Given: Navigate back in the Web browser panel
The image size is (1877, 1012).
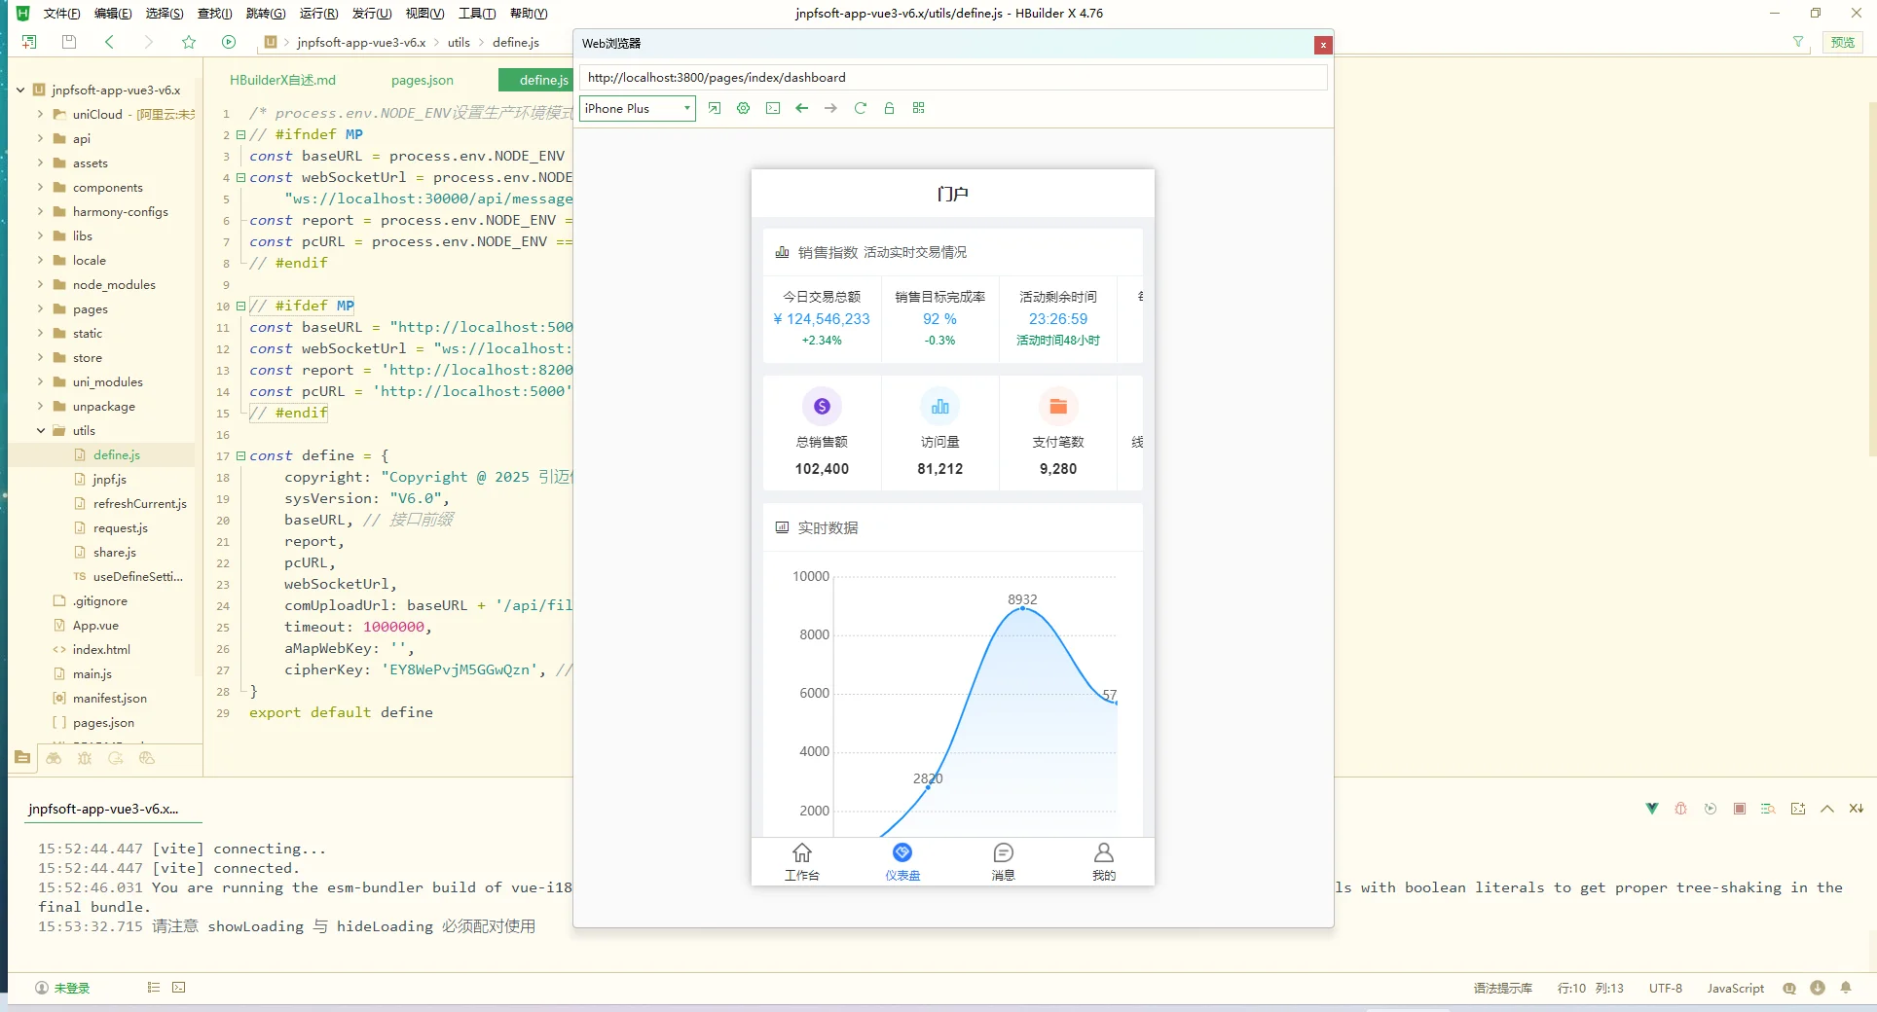Looking at the screenshot, I should tap(802, 108).
